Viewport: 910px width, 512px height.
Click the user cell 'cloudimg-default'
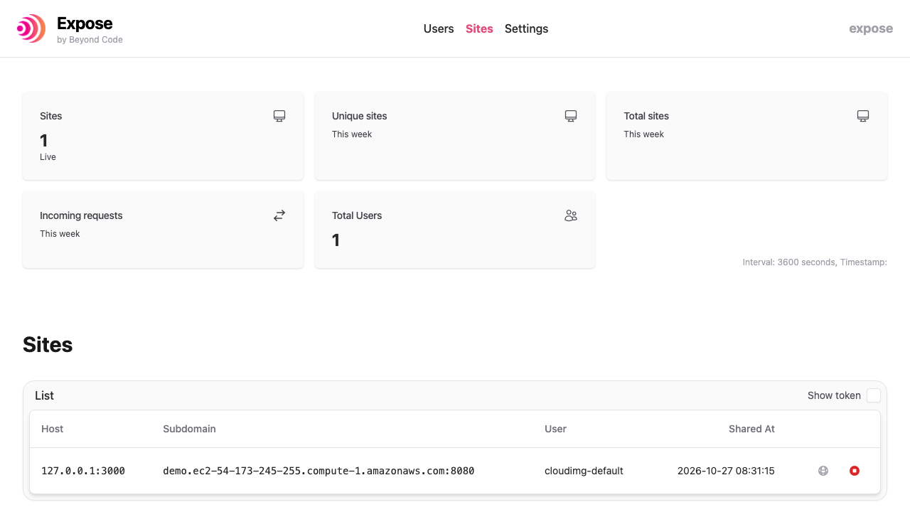[x=584, y=471]
